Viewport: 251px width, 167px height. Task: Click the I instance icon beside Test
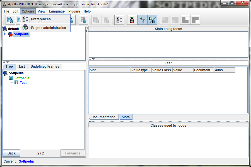pos(16,82)
